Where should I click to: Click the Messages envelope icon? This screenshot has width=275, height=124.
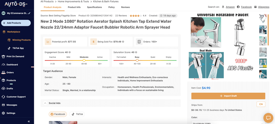pyautogui.click(x=3, y=105)
